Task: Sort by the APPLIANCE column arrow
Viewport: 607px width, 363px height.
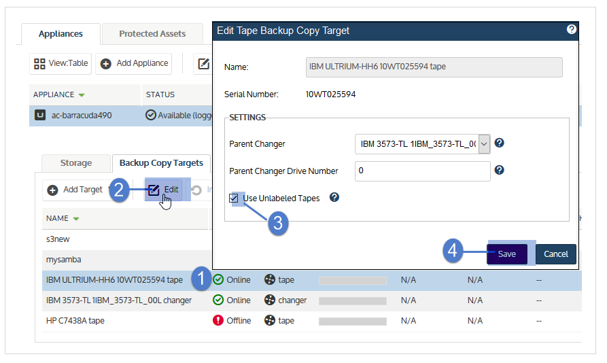Action: (82, 94)
